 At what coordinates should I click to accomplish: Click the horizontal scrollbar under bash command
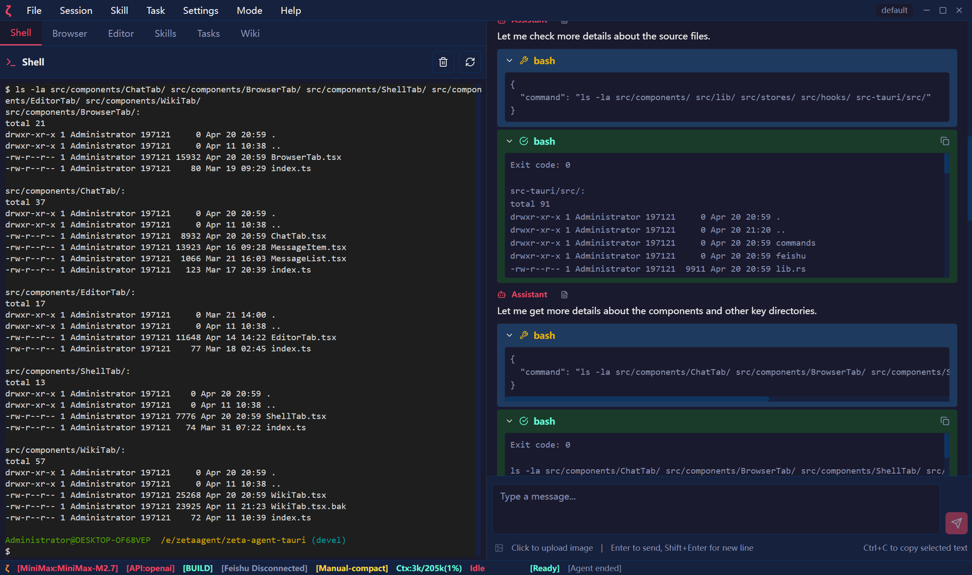pos(636,399)
